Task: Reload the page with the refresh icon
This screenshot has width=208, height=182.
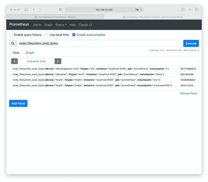Action: [141, 10]
